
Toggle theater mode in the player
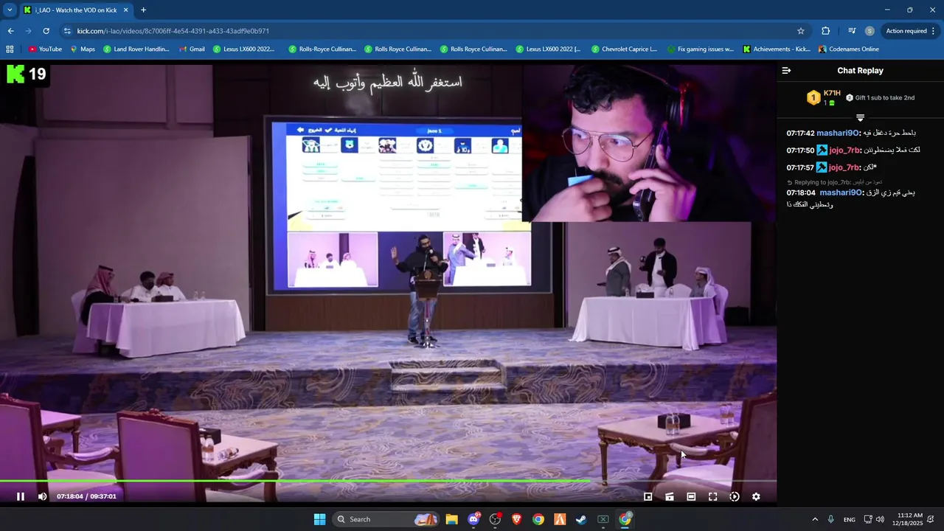pyautogui.click(x=691, y=496)
